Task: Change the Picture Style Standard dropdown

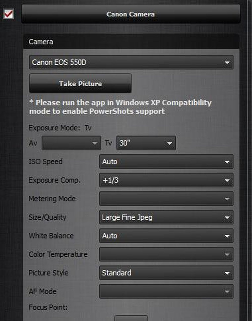Action: (x=166, y=273)
